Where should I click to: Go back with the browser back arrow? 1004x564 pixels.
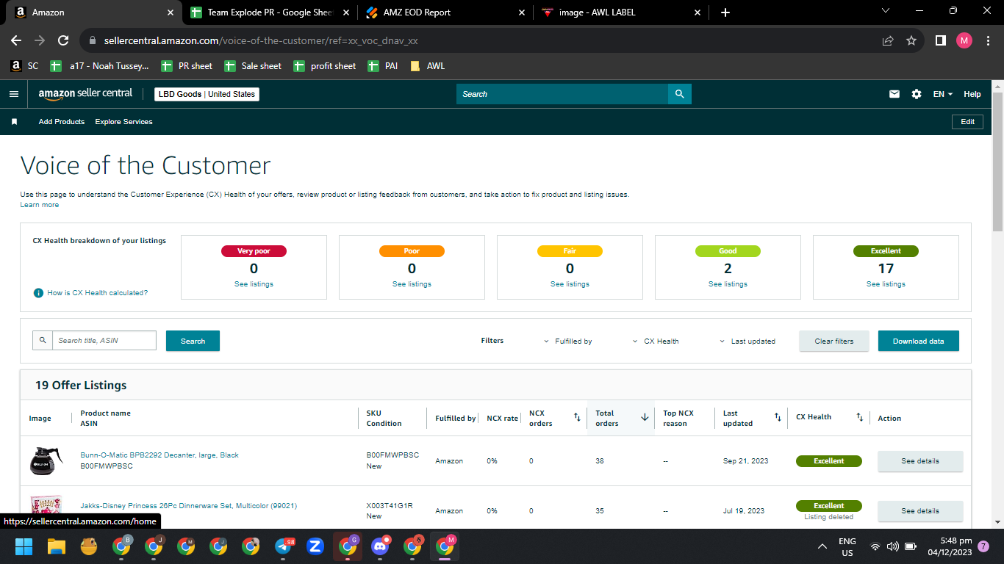(x=16, y=40)
